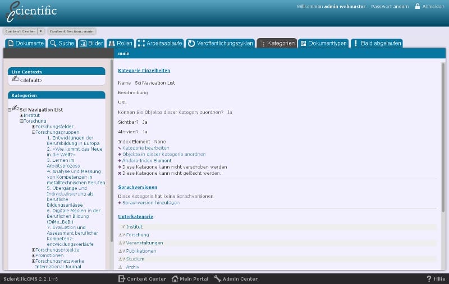Click the Abmelden padlock icon
This screenshot has height=284, width=449.
point(418,7)
